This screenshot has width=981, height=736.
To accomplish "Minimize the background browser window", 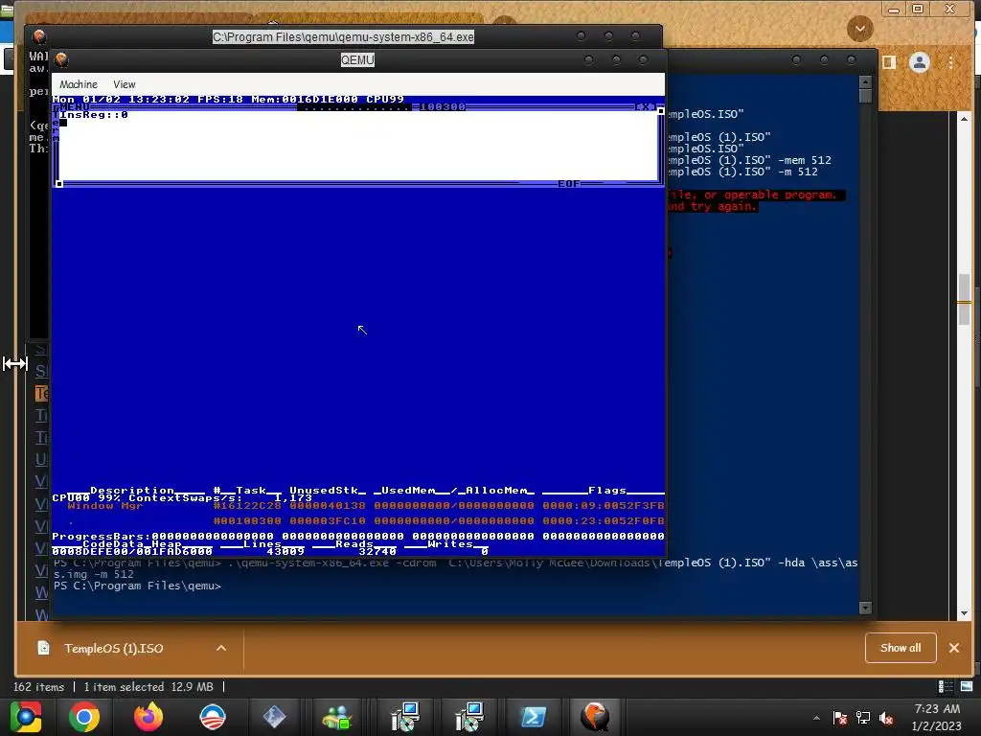I will click(894, 9).
